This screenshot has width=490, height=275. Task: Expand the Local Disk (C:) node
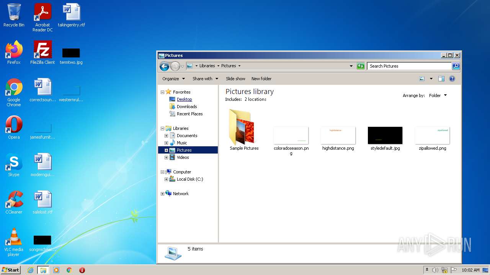(166, 179)
